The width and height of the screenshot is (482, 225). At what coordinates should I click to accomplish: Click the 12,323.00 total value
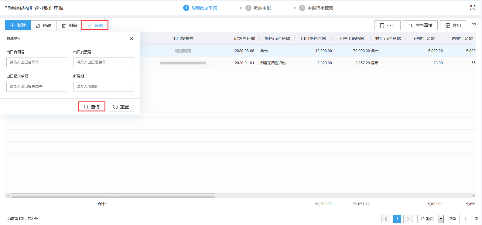323,204
